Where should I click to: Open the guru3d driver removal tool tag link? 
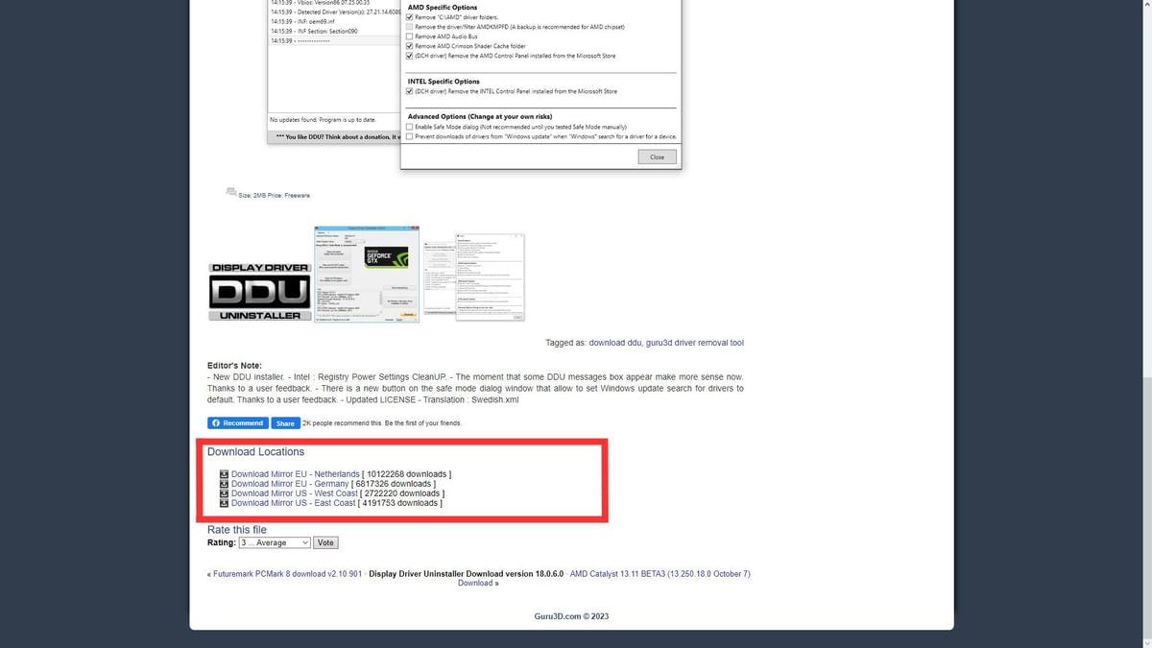pyautogui.click(x=693, y=342)
